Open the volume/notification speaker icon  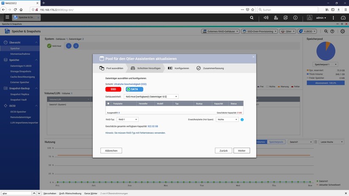[266, 18]
